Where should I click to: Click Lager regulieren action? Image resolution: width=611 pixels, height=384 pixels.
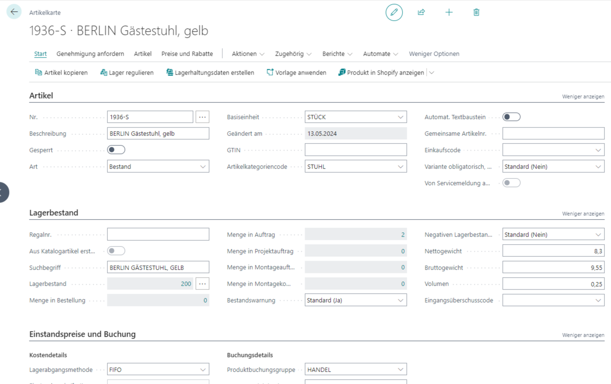coord(127,73)
